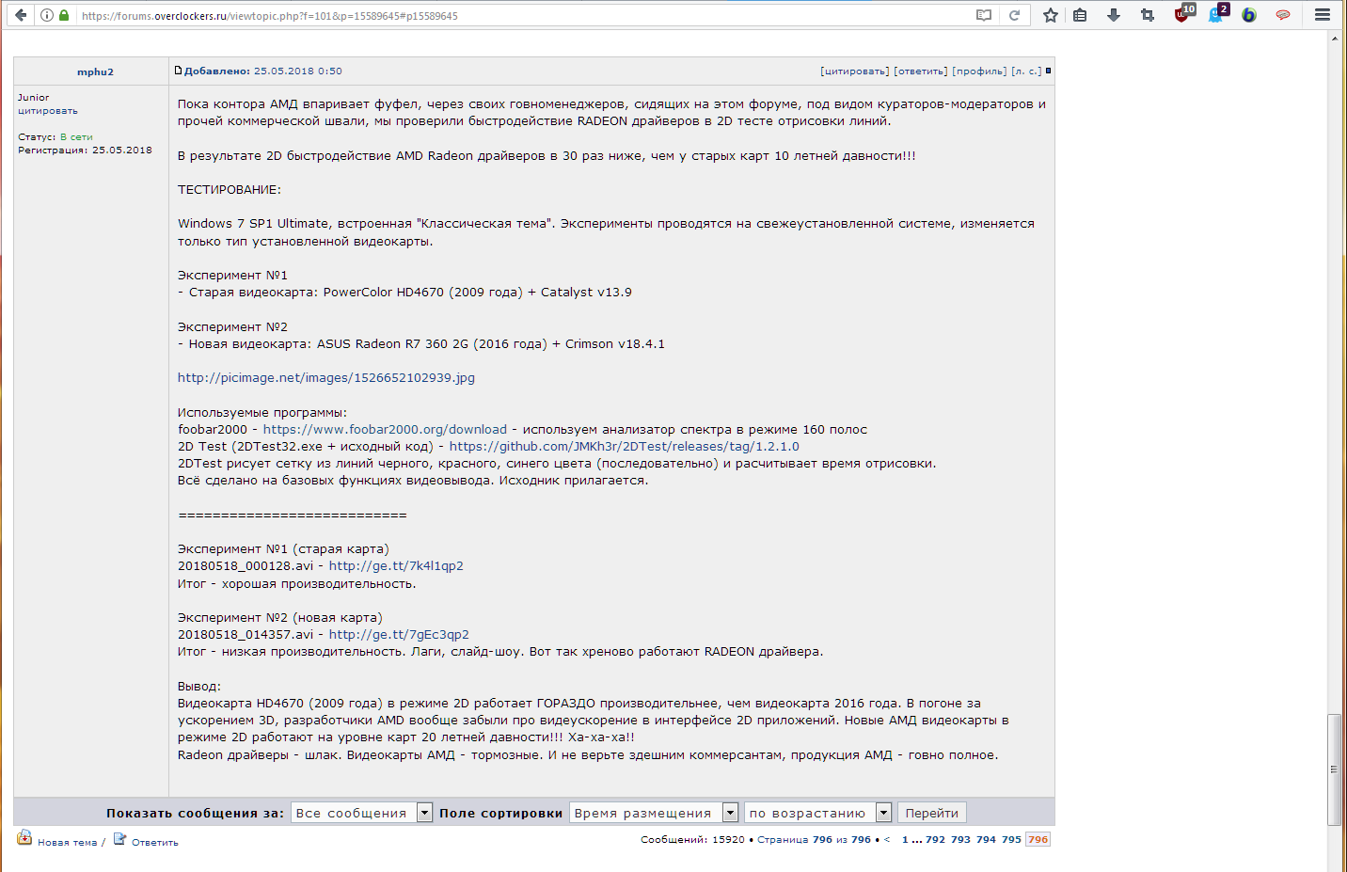Open ge.tt/7gEc3qp2 video link
This screenshot has width=1347, height=872.
pyautogui.click(x=399, y=634)
